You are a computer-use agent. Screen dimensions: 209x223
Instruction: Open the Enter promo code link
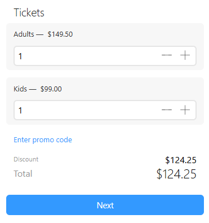click(43, 140)
